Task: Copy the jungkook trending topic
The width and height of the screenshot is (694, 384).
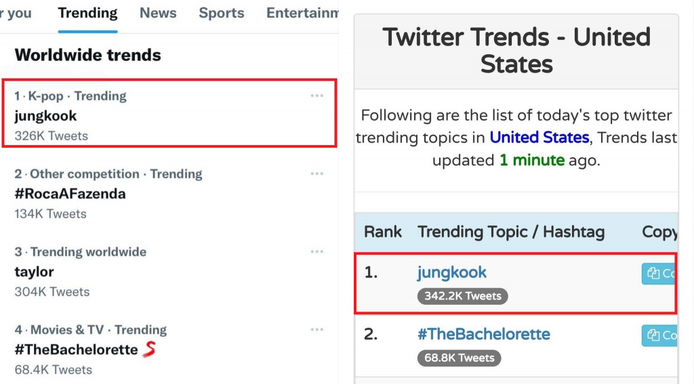Action: point(659,274)
